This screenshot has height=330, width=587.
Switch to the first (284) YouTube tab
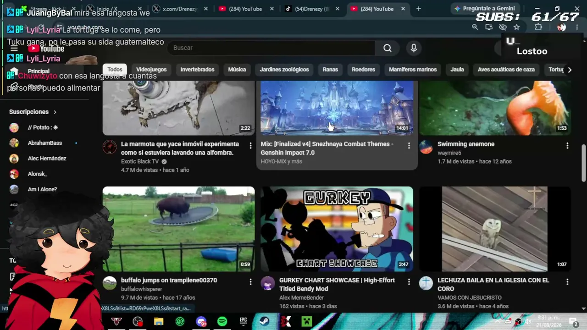tap(246, 9)
